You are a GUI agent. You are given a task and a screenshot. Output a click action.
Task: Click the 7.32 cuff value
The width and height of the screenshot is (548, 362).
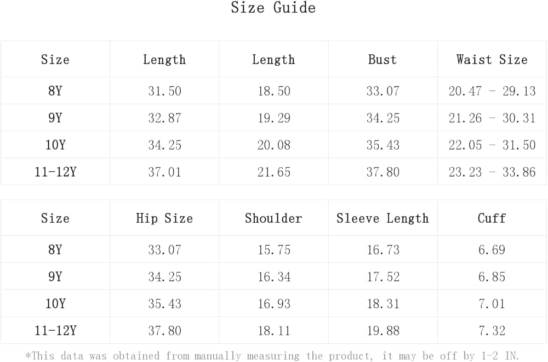pos(492,330)
